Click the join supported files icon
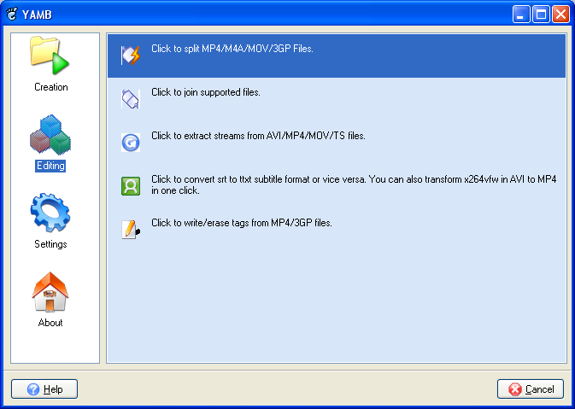Screen dimensions: 575x409 pos(130,99)
